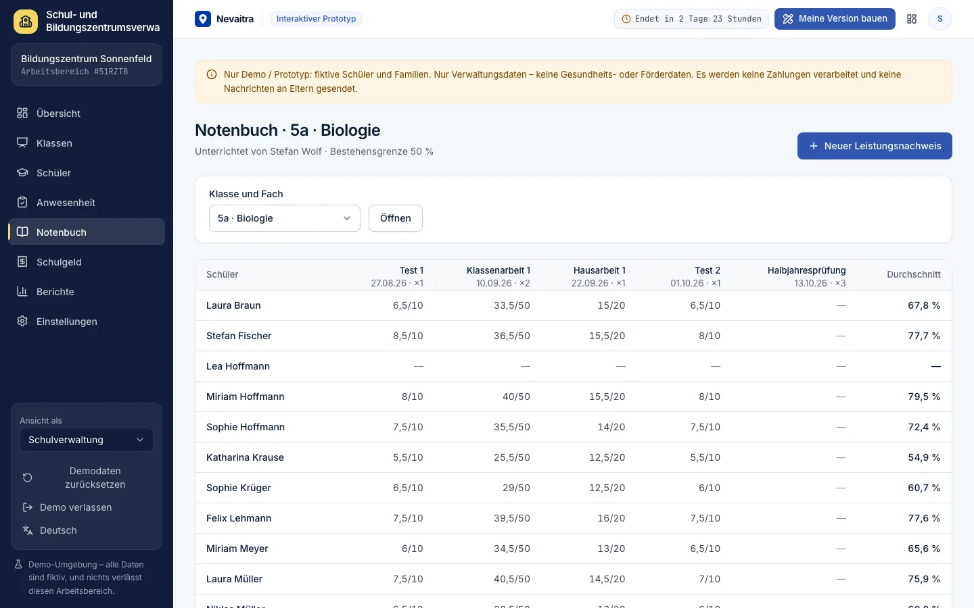Click the reset arrow icon beside Demodaten zurücksetzen
The image size is (974, 608).
(28, 478)
